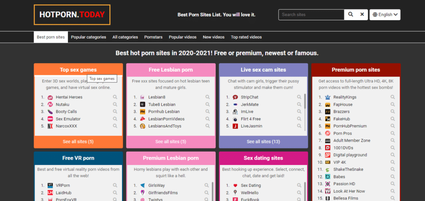
Task: Open the Popular categories tab
Action: [89, 37]
